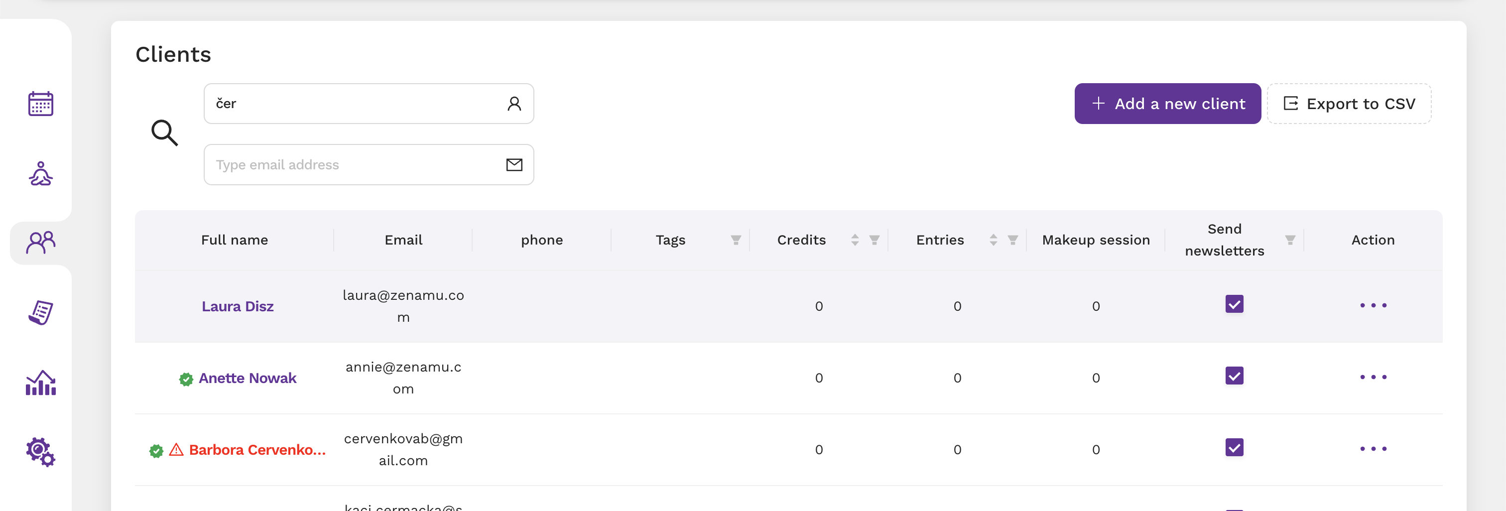This screenshot has width=1506, height=511.
Task: Open the Send newsletters column filter
Action: tap(1290, 240)
